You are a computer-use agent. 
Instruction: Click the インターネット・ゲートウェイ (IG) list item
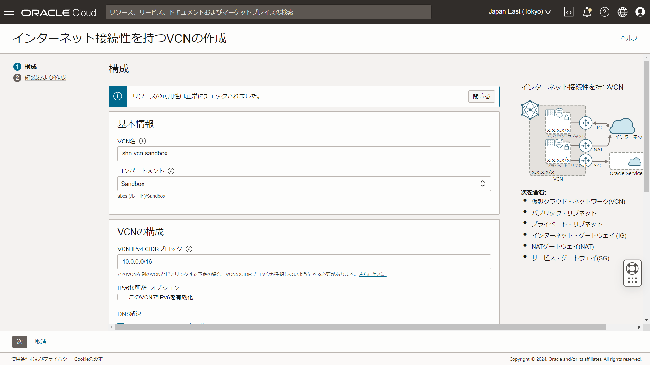[x=579, y=236]
